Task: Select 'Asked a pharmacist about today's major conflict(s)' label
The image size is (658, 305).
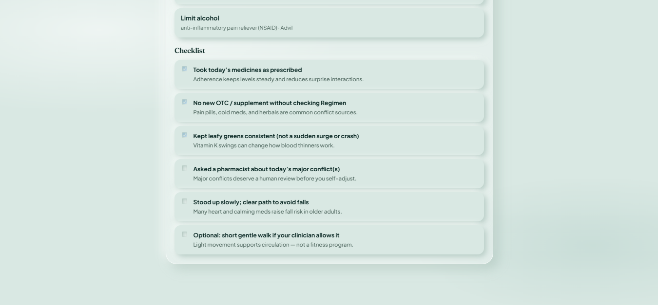Action: click(x=266, y=169)
